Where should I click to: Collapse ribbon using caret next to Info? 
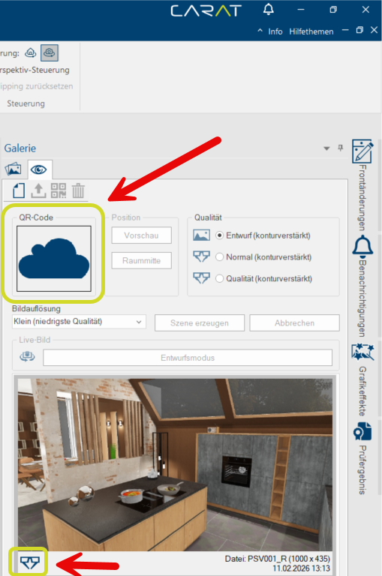[260, 31]
